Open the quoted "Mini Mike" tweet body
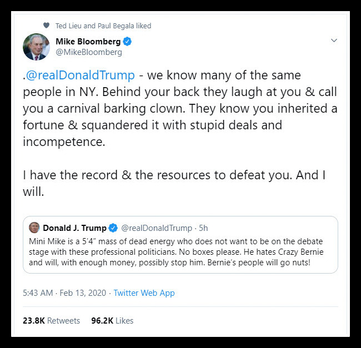The image size is (361, 348). [x=178, y=251]
